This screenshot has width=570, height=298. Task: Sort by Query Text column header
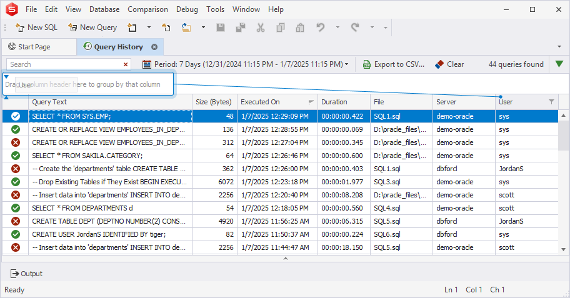[110, 102]
